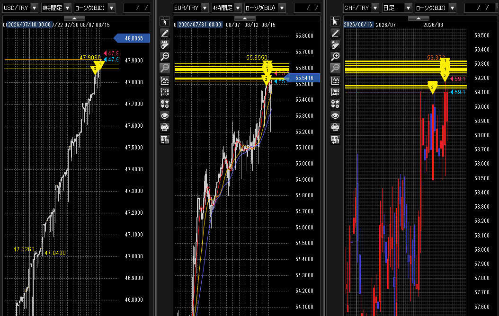This screenshot has width=499, height=316.
Task: Click 59.500 axis value on CHF/TRY scale
Action: point(482,35)
